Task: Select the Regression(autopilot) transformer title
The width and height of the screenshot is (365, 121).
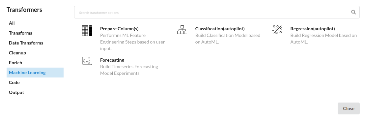Action: click(313, 29)
